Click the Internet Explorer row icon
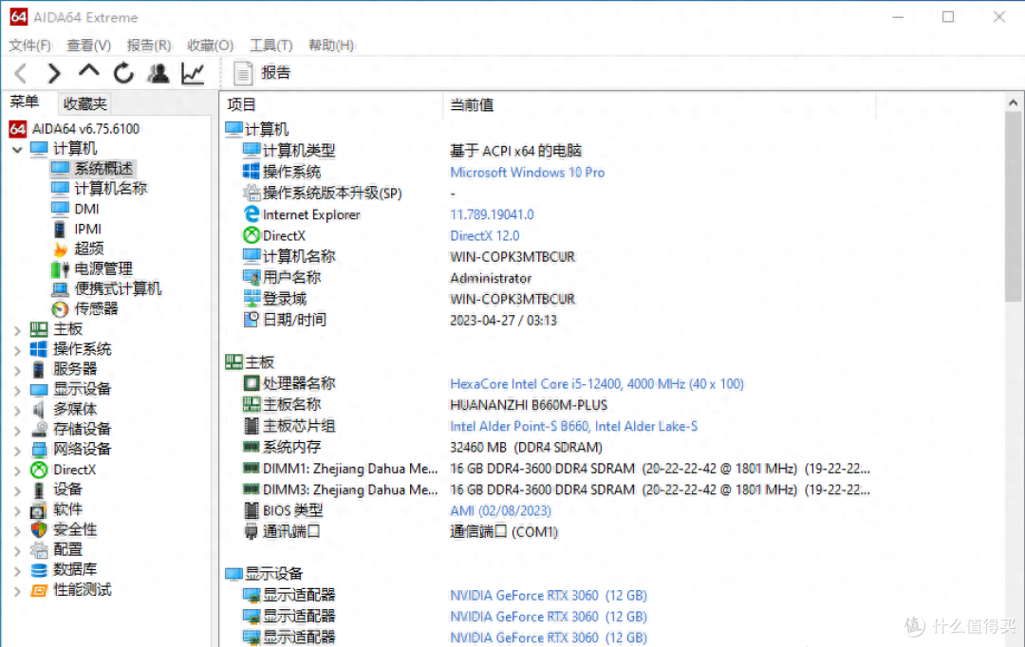This screenshot has height=647, width=1025. [x=251, y=214]
